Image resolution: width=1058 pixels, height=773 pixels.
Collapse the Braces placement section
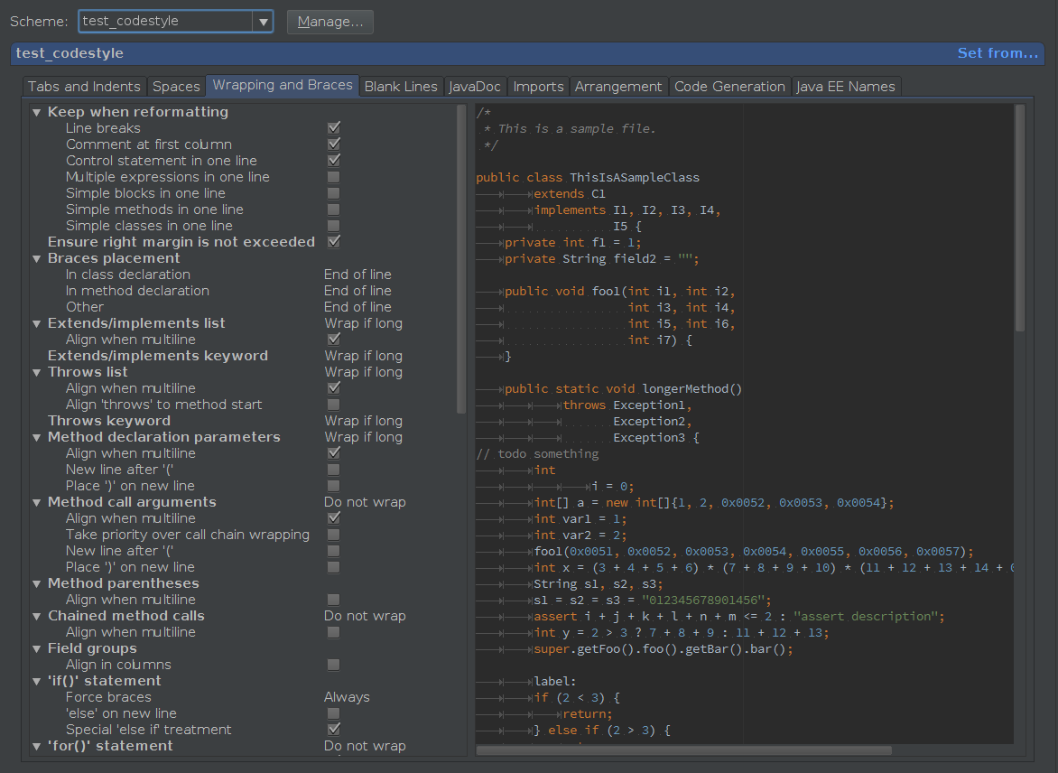[x=35, y=257]
